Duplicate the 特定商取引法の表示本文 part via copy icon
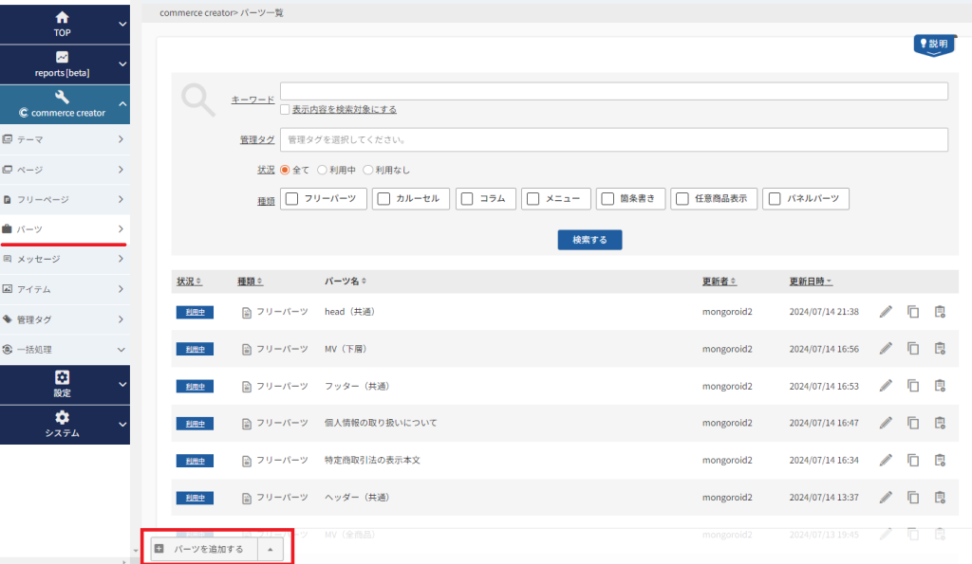This screenshot has width=972, height=564. pos(913,460)
